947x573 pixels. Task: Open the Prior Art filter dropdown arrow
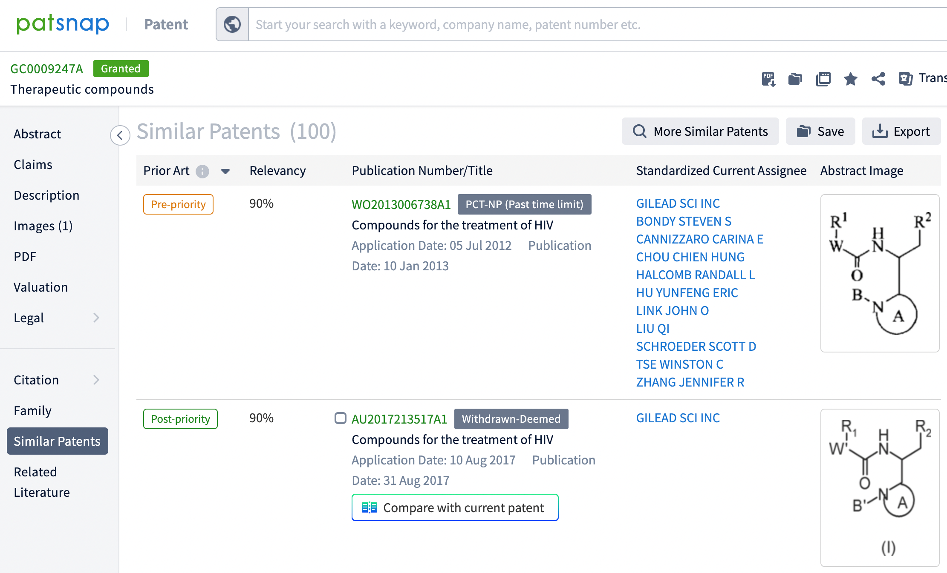pyautogui.click(x=225, y=171)
